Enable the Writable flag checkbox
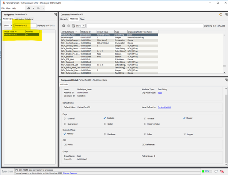 pos(145,118)
